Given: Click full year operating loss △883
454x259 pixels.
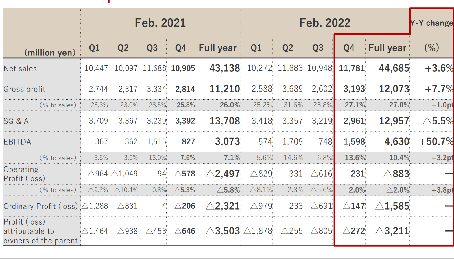Looking at the screenshot, I should point(396,174).
